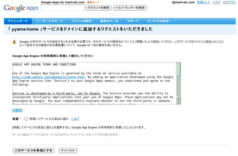The width and height of the screenshot is (238, 156).
Task: Click the 標準モード label
Action: click(x=93, y=2)
